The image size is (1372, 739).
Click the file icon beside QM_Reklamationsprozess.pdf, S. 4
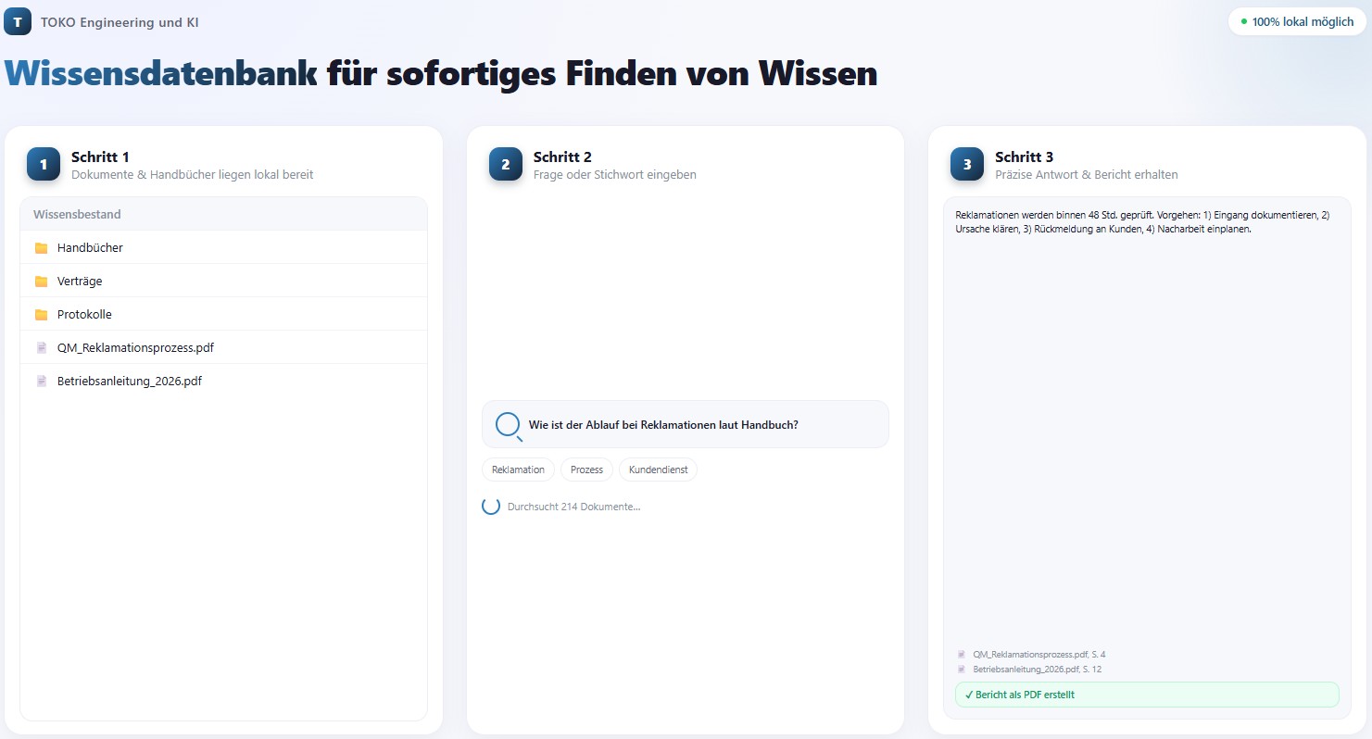[962, 655]
